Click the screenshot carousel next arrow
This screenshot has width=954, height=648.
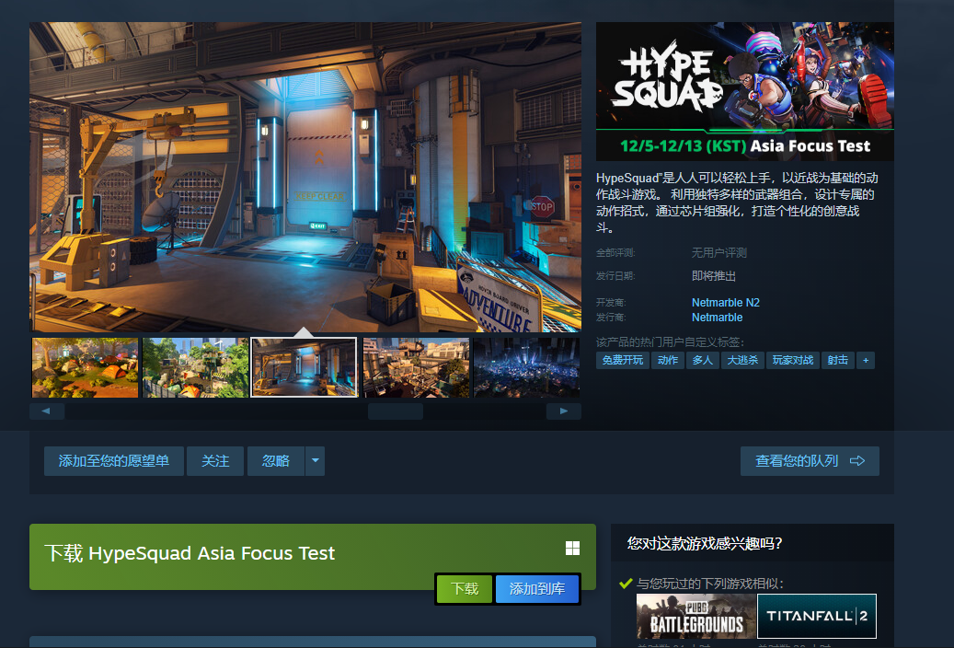pos(563,411)
